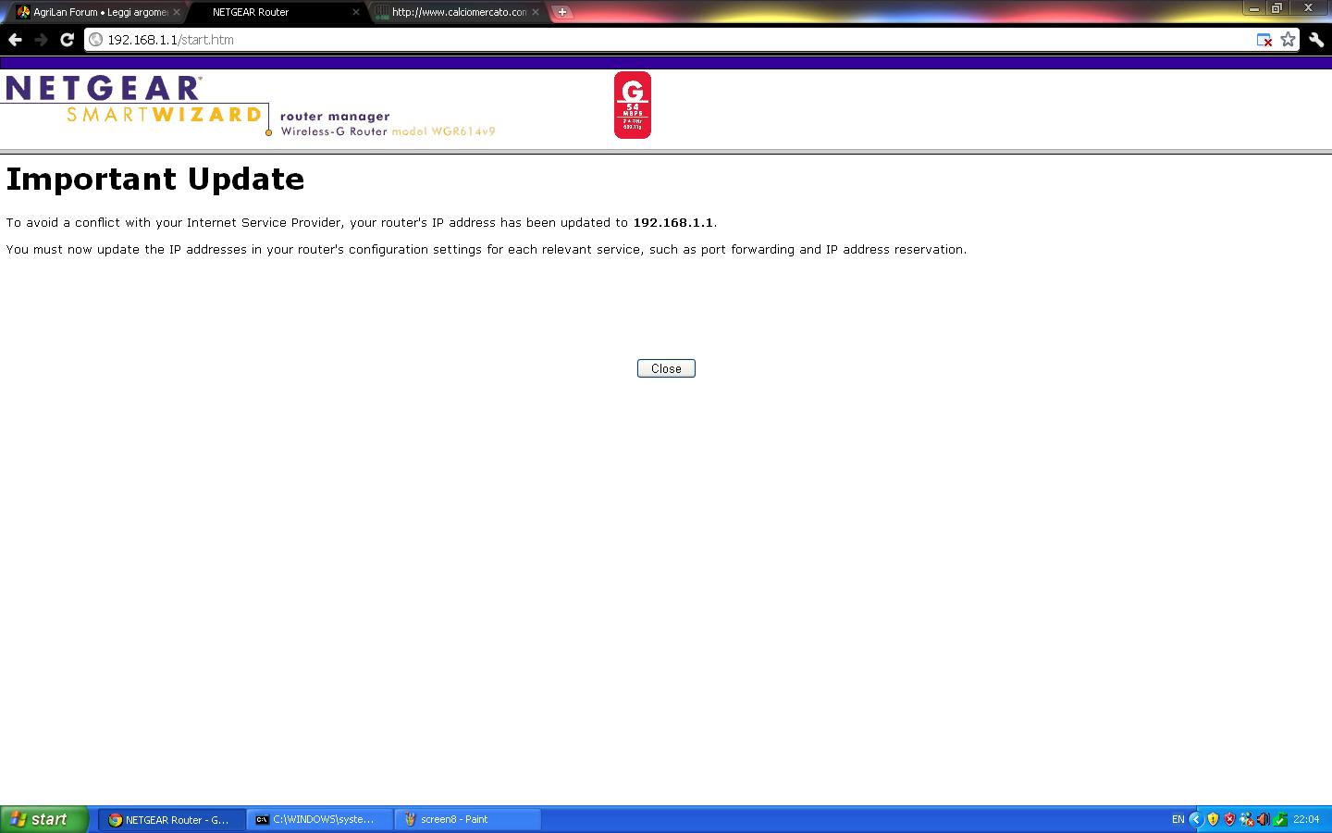Click the 22:04 clock in the tray
The height and width of the screenshot is (833, 1332).
[x=1306, y=819]
